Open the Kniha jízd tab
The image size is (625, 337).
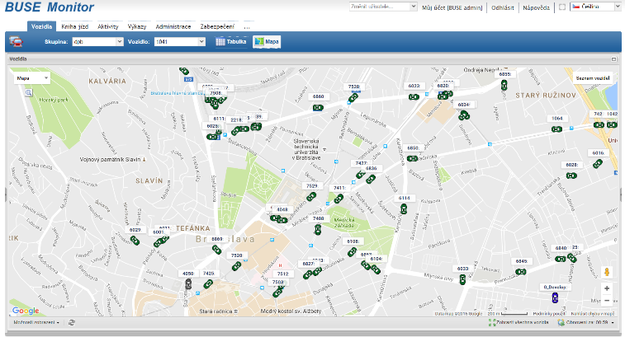75,26
